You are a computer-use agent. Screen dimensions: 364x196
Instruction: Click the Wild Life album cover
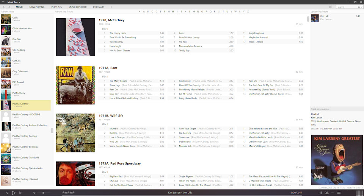pyautogui.click(x=75, y=133)
